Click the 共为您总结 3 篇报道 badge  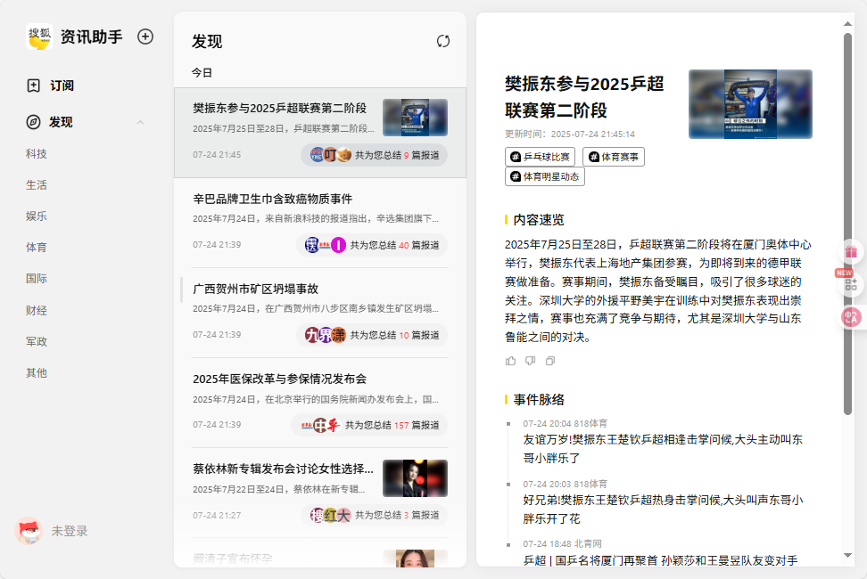pos(375,515)
